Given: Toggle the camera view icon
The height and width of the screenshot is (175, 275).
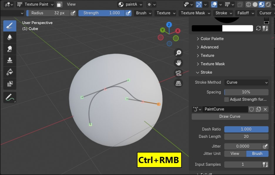Looking at the screenshot, I should [x=178, y=73].
